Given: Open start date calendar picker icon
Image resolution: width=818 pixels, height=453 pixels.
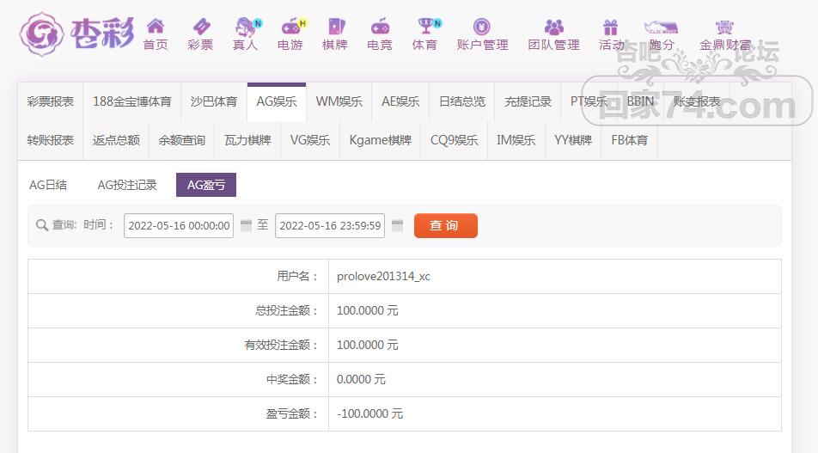Looking at the screenshot, I should click(x=246, y=226).
